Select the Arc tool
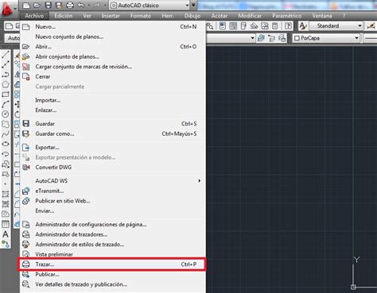The width and height of the screenshot is (377, 293). tap(6, 104)
